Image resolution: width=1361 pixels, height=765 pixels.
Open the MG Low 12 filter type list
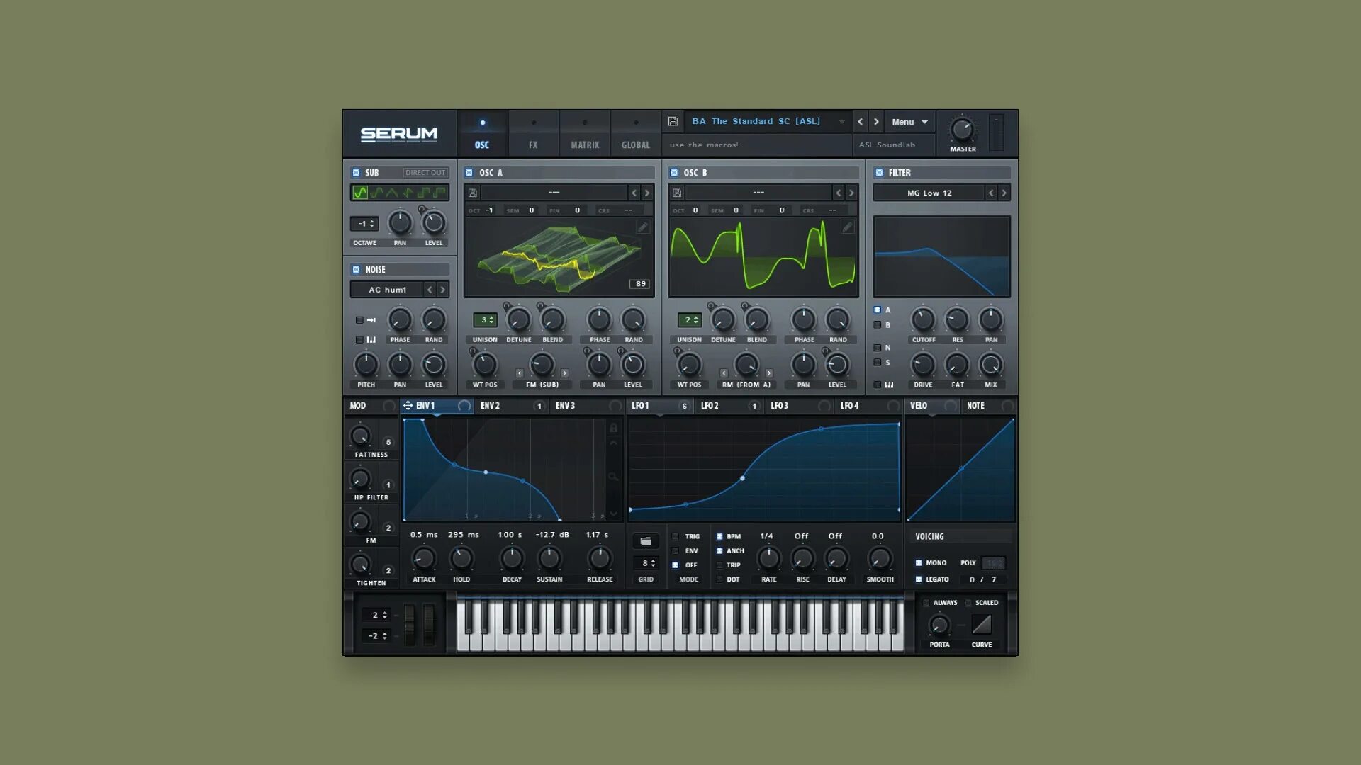929,193
